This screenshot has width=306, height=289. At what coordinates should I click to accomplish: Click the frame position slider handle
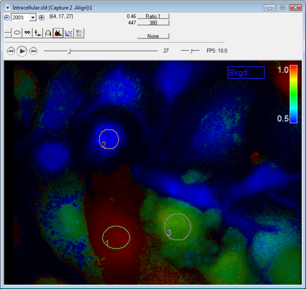click(x=69, y=51)
